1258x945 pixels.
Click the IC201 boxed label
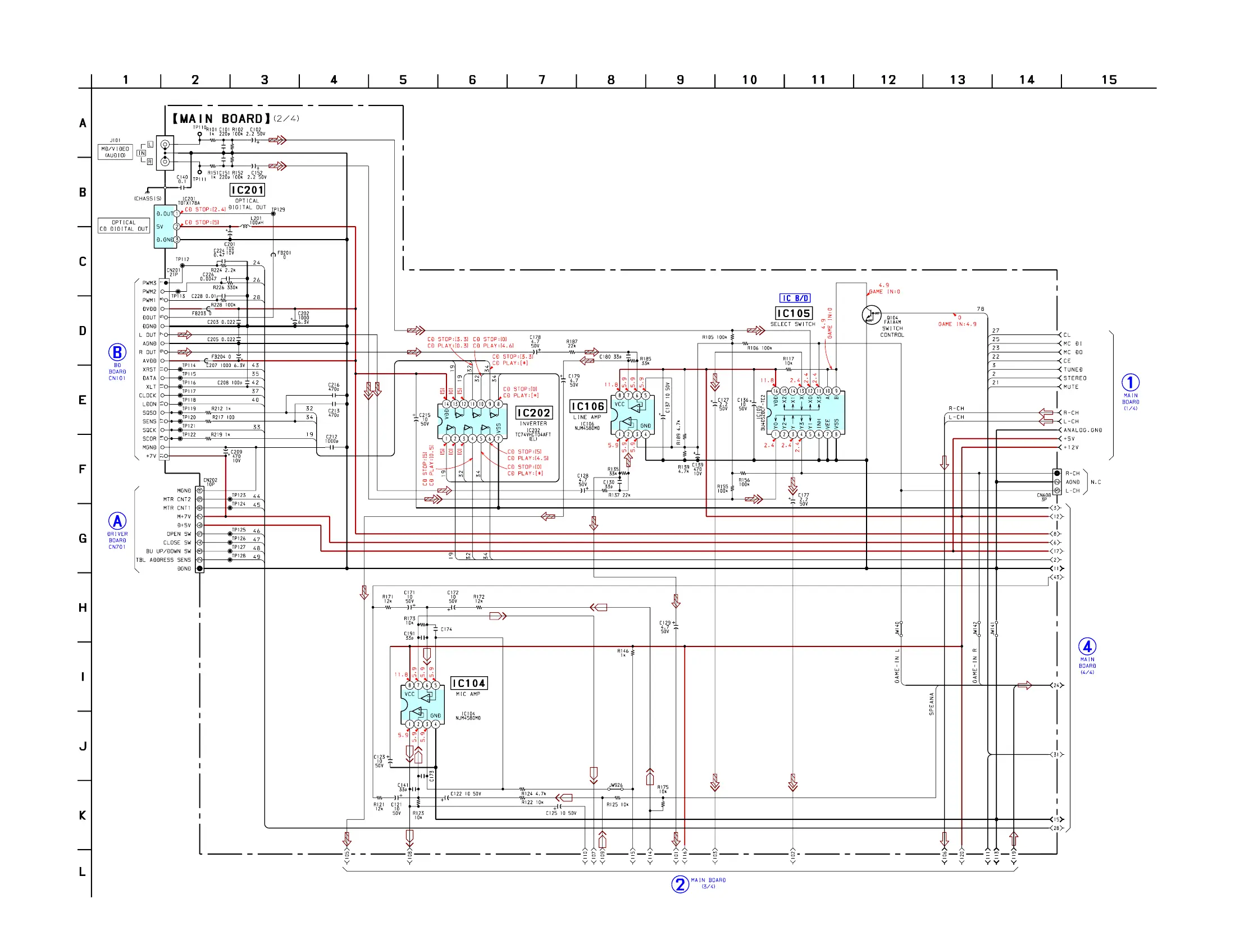[247, 190]
